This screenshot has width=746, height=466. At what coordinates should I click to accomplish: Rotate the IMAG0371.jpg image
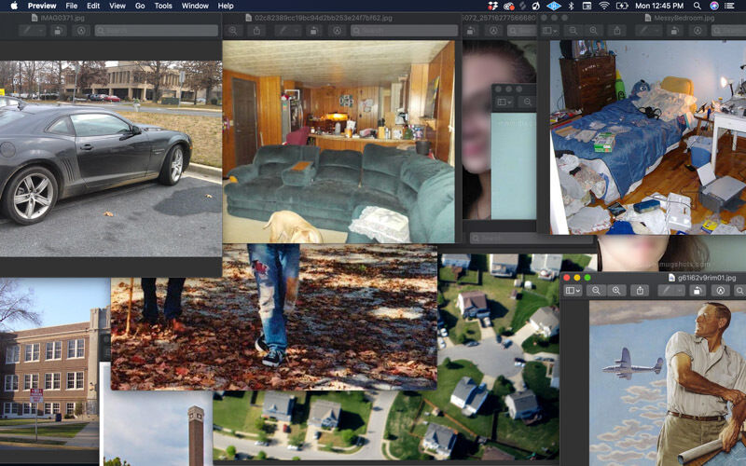tap(58, 31)
